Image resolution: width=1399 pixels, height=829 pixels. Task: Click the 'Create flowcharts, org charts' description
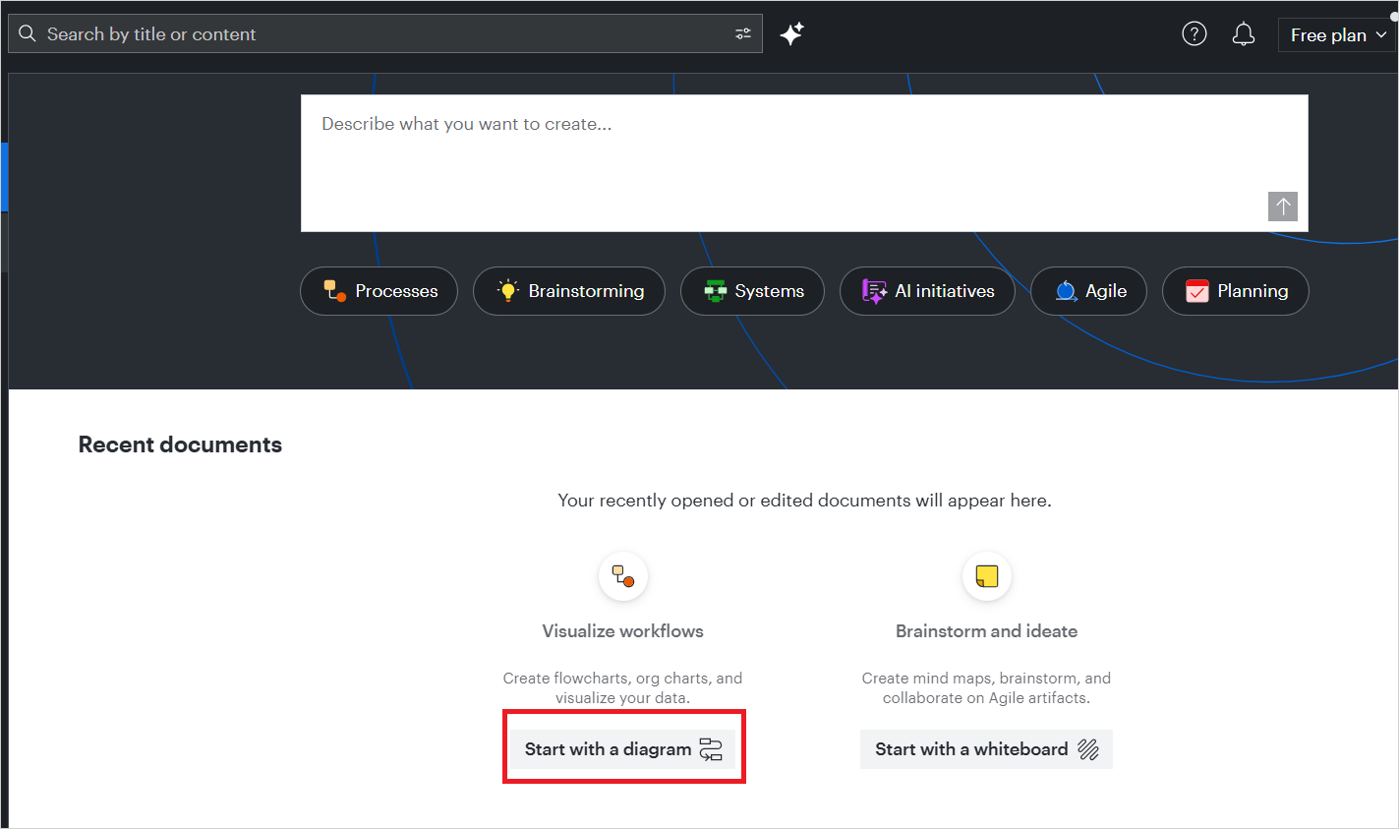[623, 688]
